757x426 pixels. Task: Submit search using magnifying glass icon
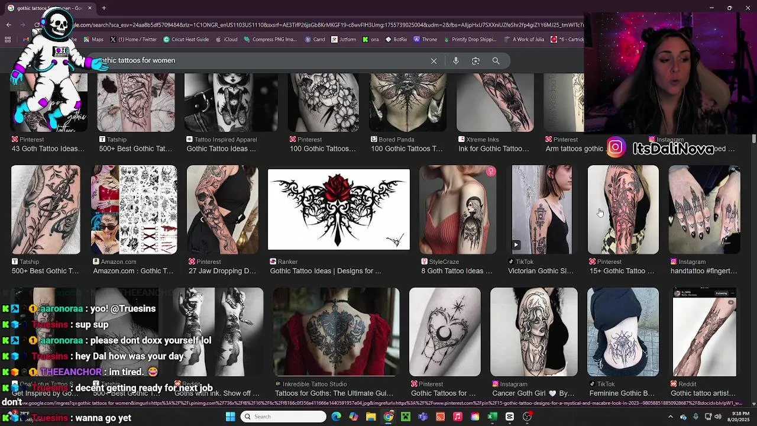496,61
